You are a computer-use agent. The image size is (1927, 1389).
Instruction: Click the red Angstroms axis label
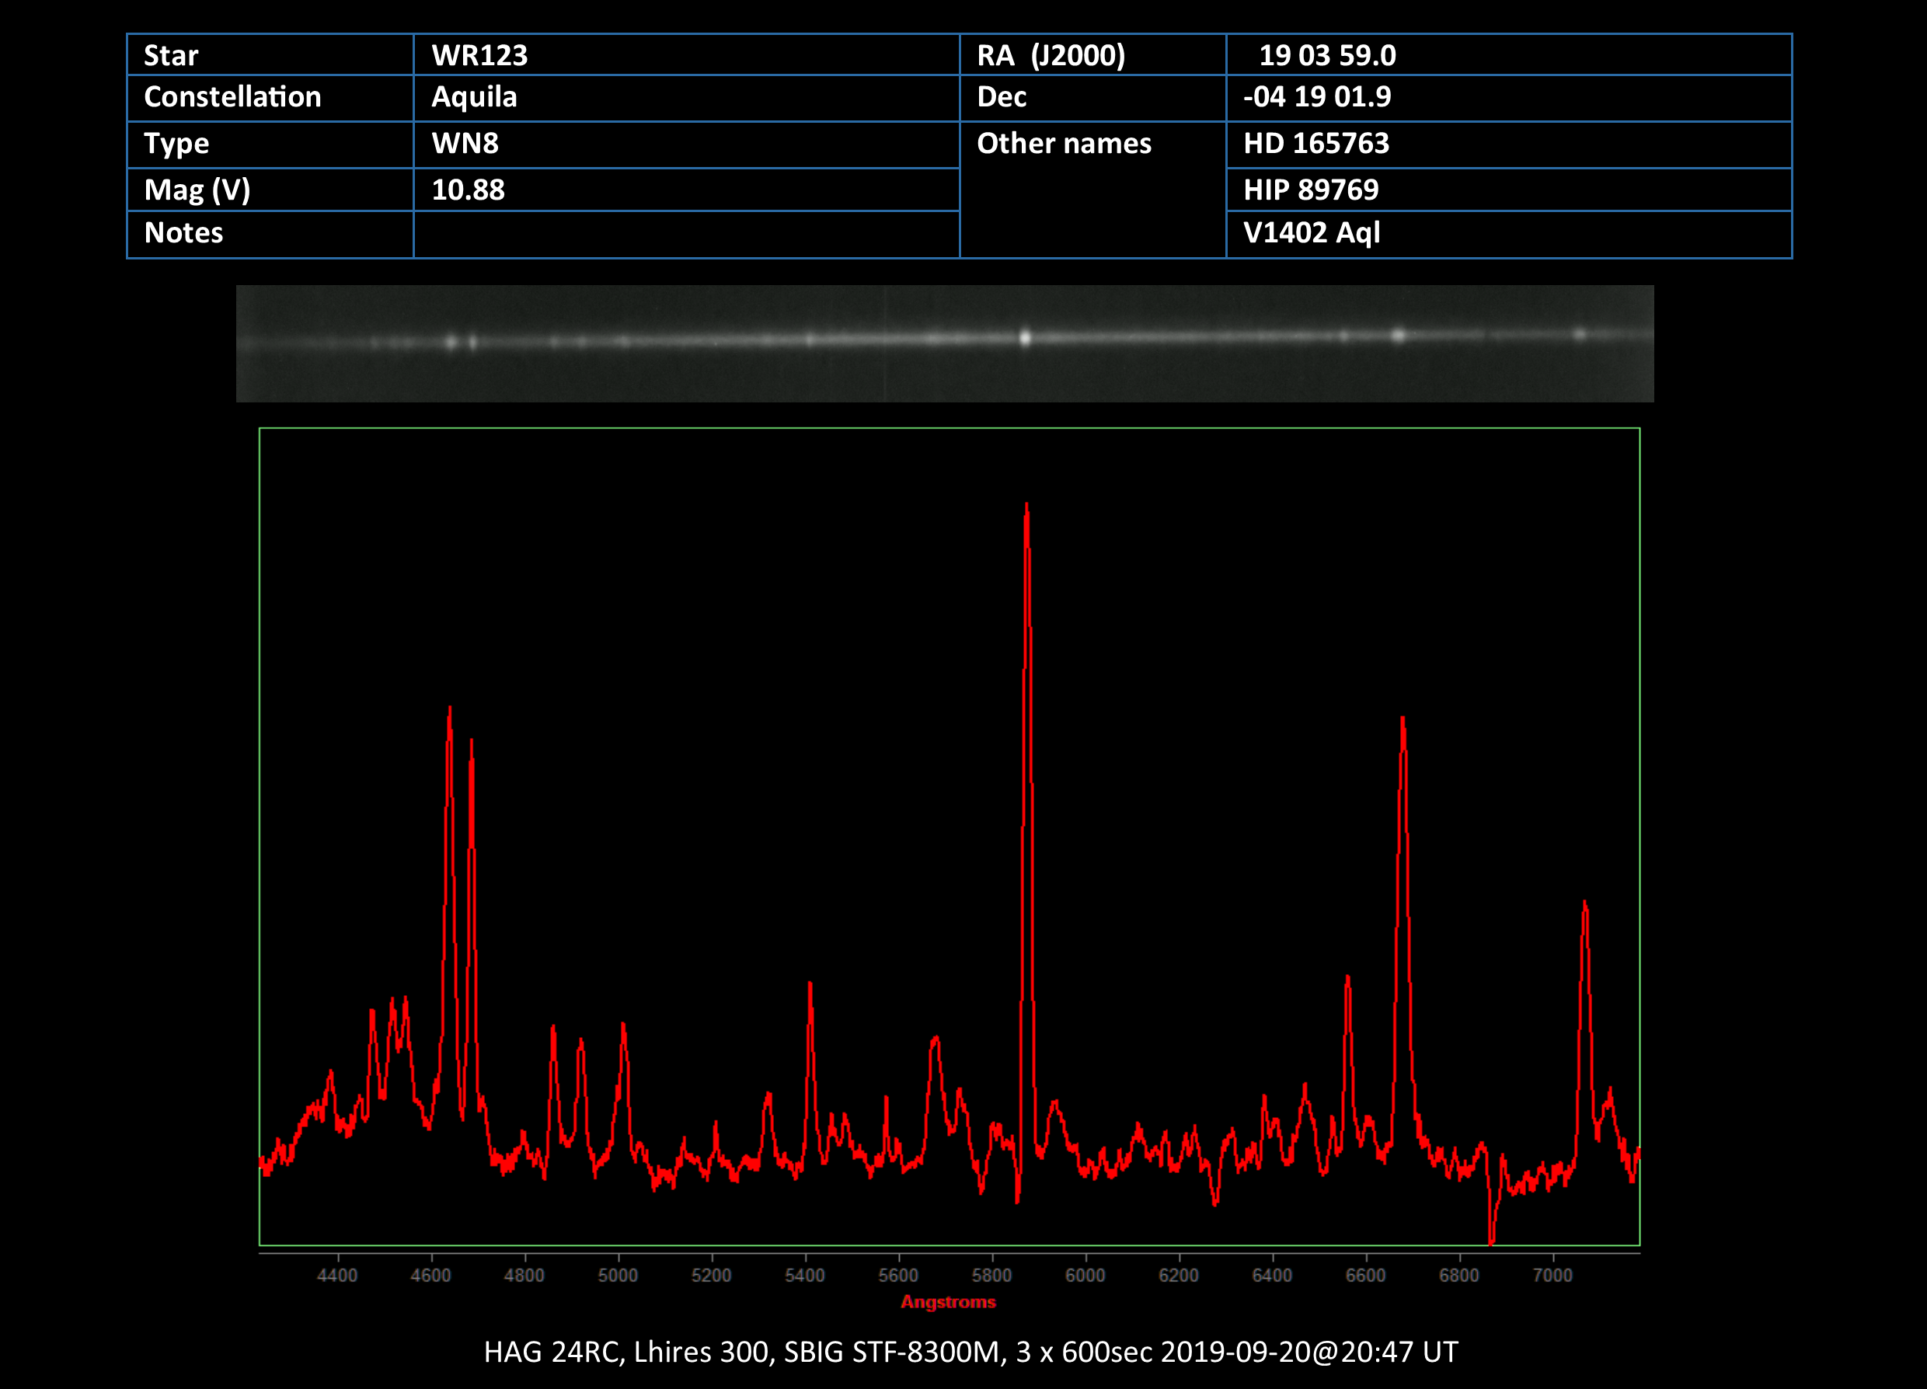pyautogui.click(x=948, y=1301)
